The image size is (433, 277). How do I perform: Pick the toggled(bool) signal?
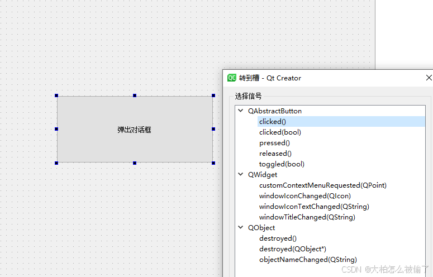282,164
